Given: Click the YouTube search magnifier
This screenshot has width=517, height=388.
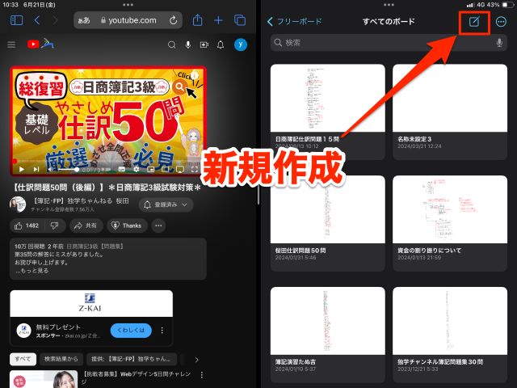Looking at the screenshot, I should [171, 44].
